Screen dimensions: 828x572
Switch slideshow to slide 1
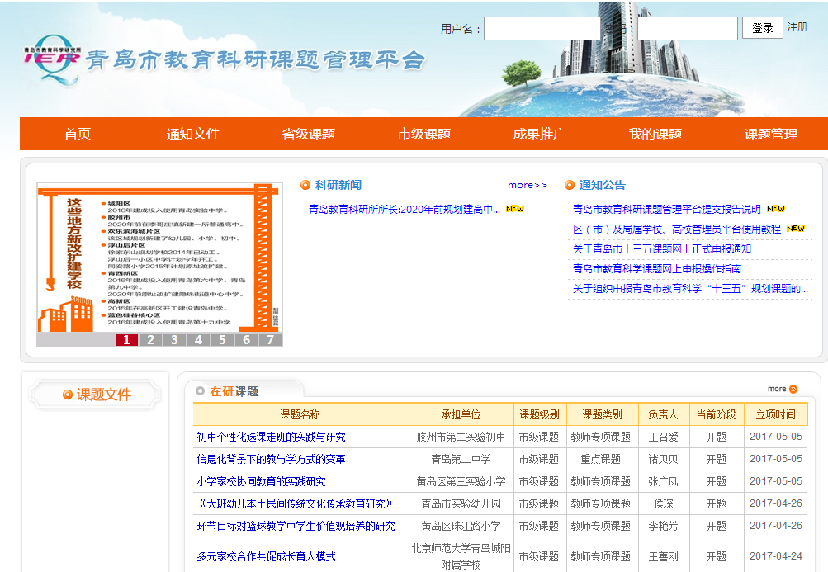pos(127,339)
